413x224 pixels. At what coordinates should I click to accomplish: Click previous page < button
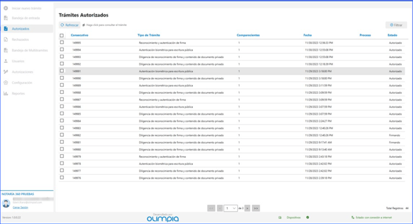point(219,208)
